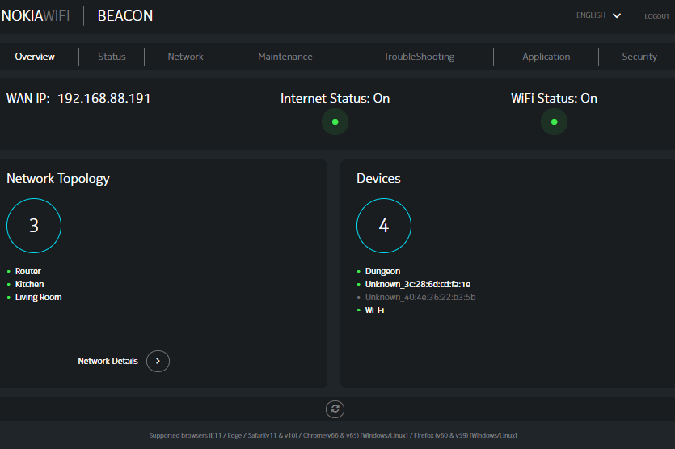This screenshot has width=675, height=449.
Task: Click the Unknown_3c:28:6d:cd:fa:1e device
Action: point(417,285)
